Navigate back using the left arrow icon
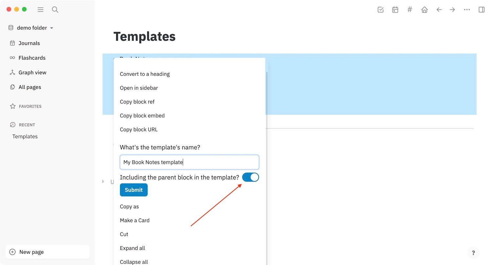 click(439, 9)
